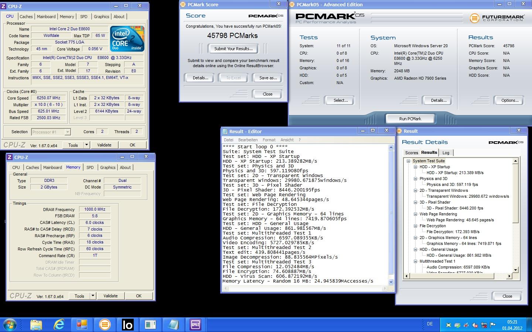This screenshot has width=532, height=332.
Task: Click the Run PCMark button
Action: pos(410,119)
